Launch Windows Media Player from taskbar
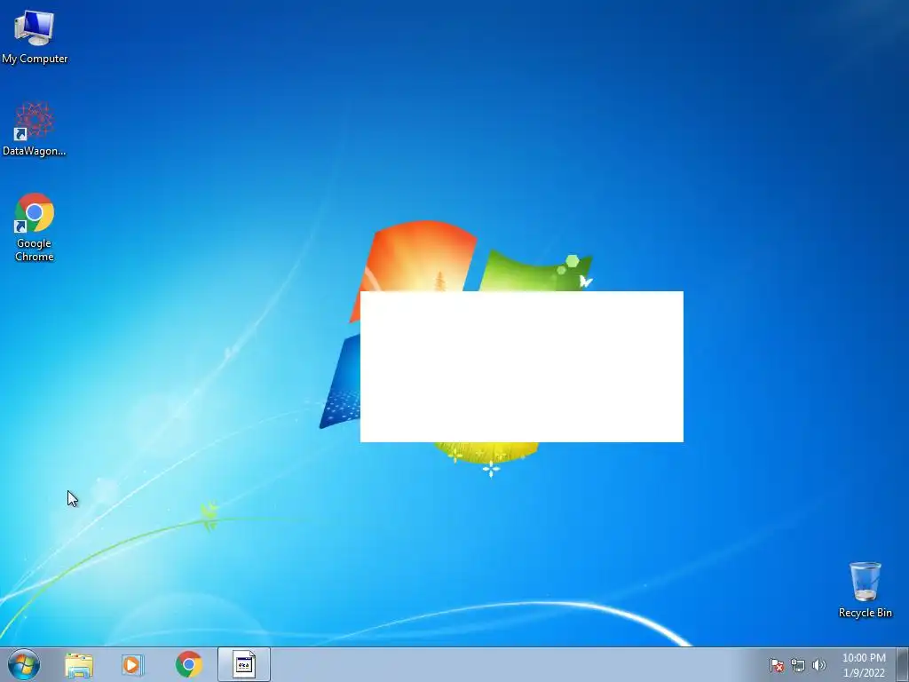The width and height of the screenshot is (909, 682). click(x=133, y=665)
